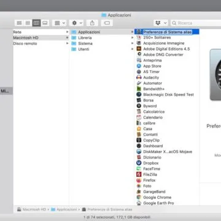Select the Blackmagic Disk Speed Test icon
The image size is (221, 221).
pos(139,95)
